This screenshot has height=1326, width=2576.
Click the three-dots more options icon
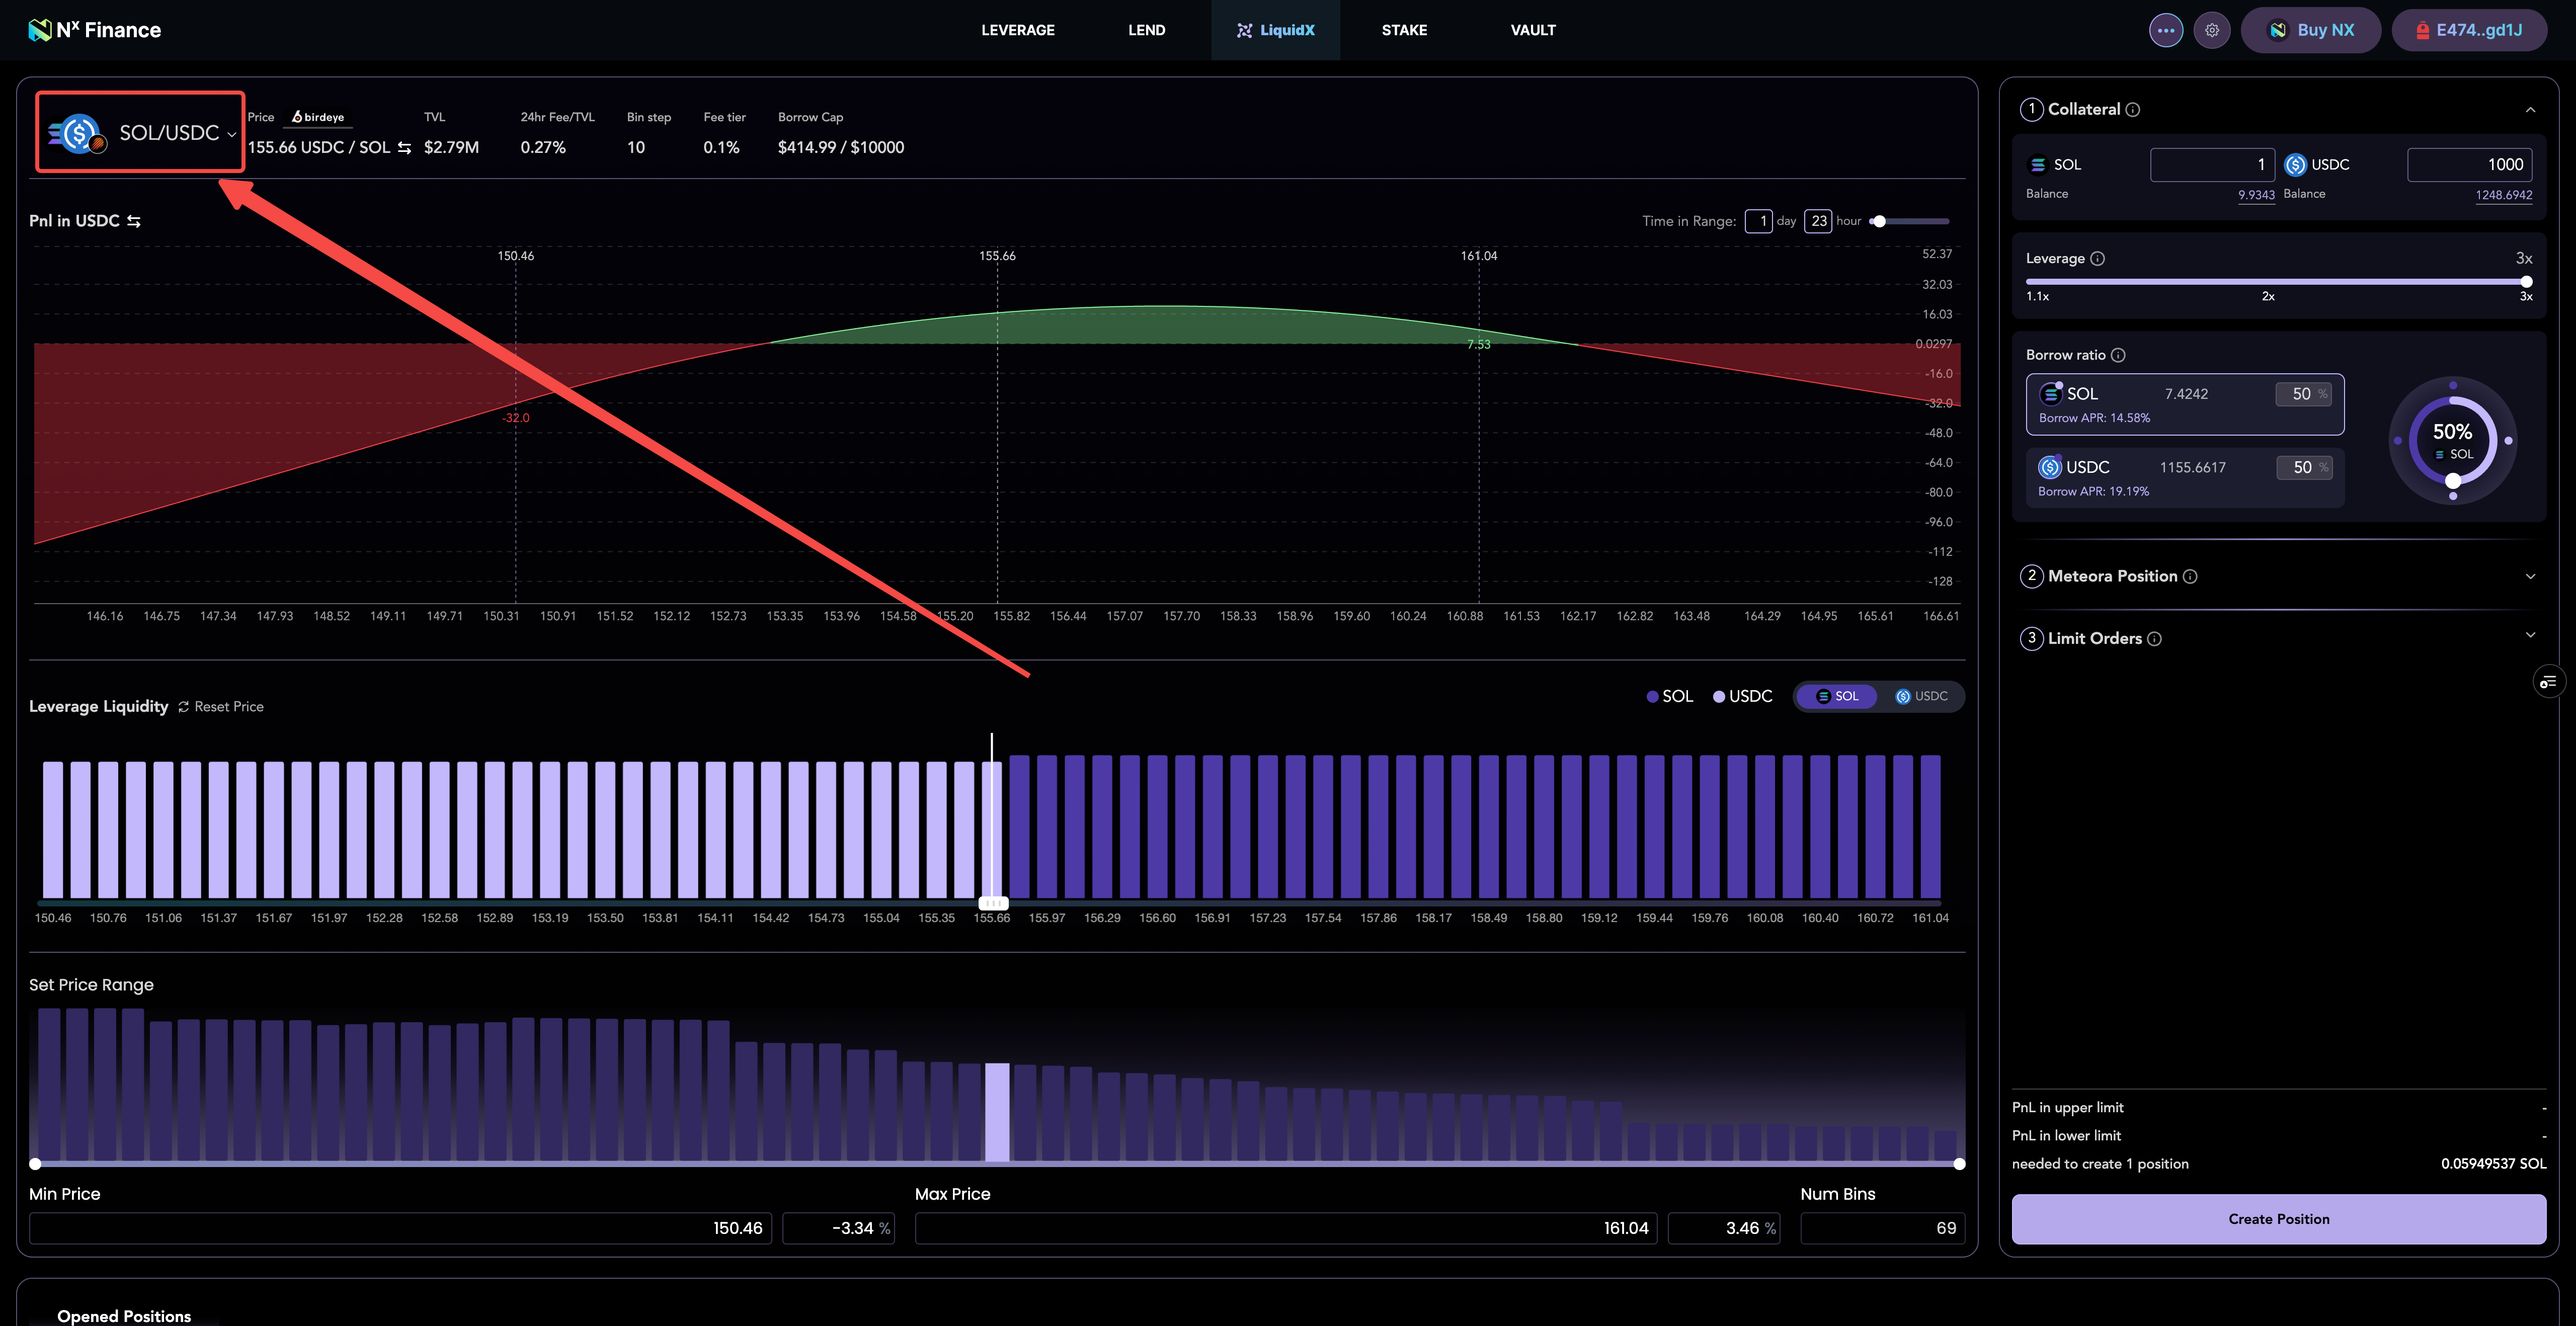(x=2165, y=30)
